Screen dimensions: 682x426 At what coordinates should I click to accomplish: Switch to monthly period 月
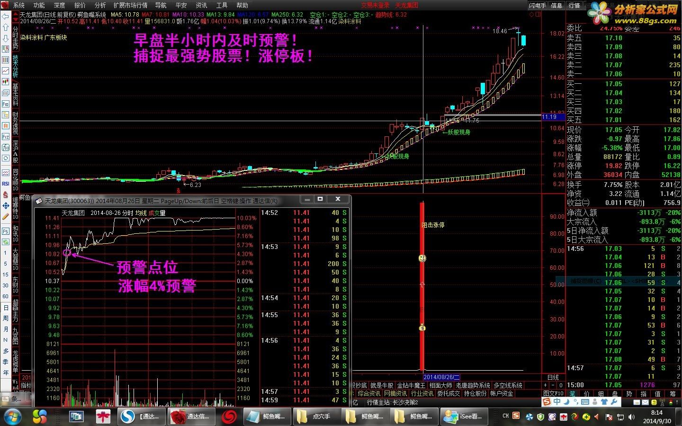pyautogui.click(x=5, y=329)
